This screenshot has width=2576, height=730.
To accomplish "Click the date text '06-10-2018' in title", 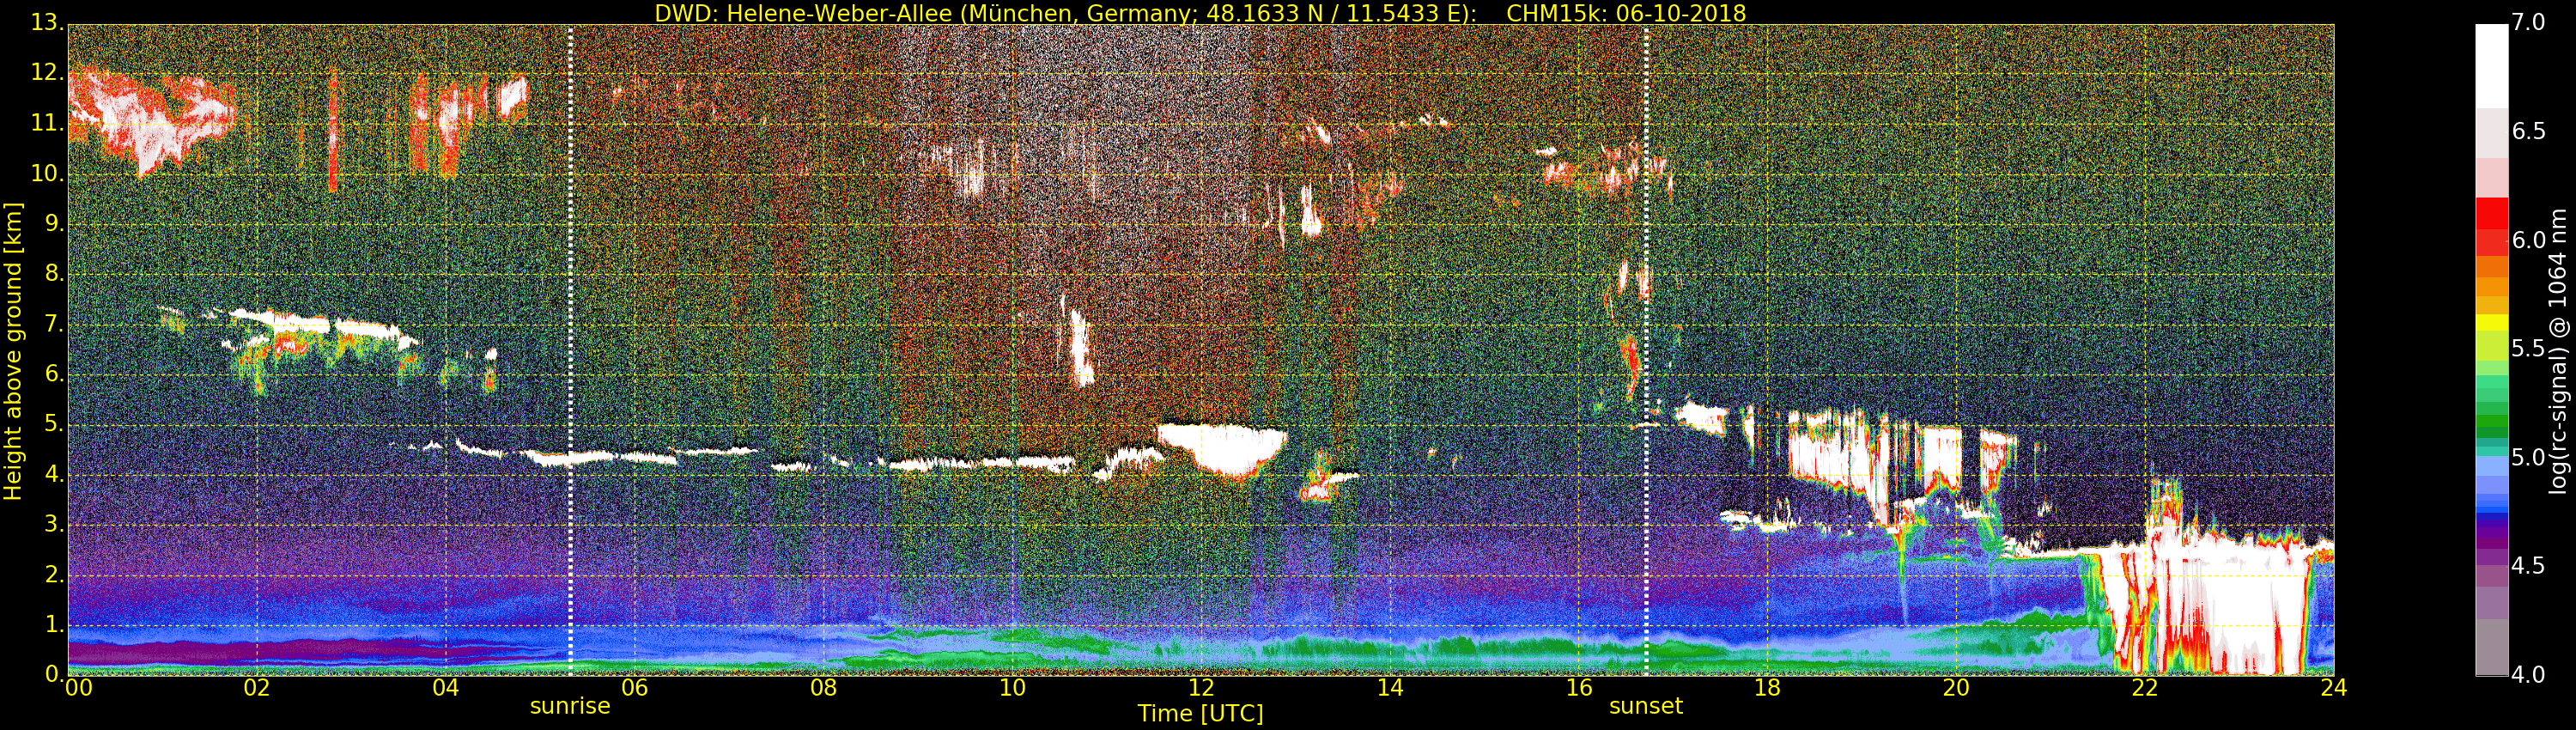I will pos(1681,13).
